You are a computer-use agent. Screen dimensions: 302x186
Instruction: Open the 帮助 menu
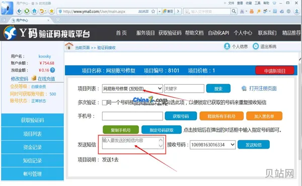266,3
